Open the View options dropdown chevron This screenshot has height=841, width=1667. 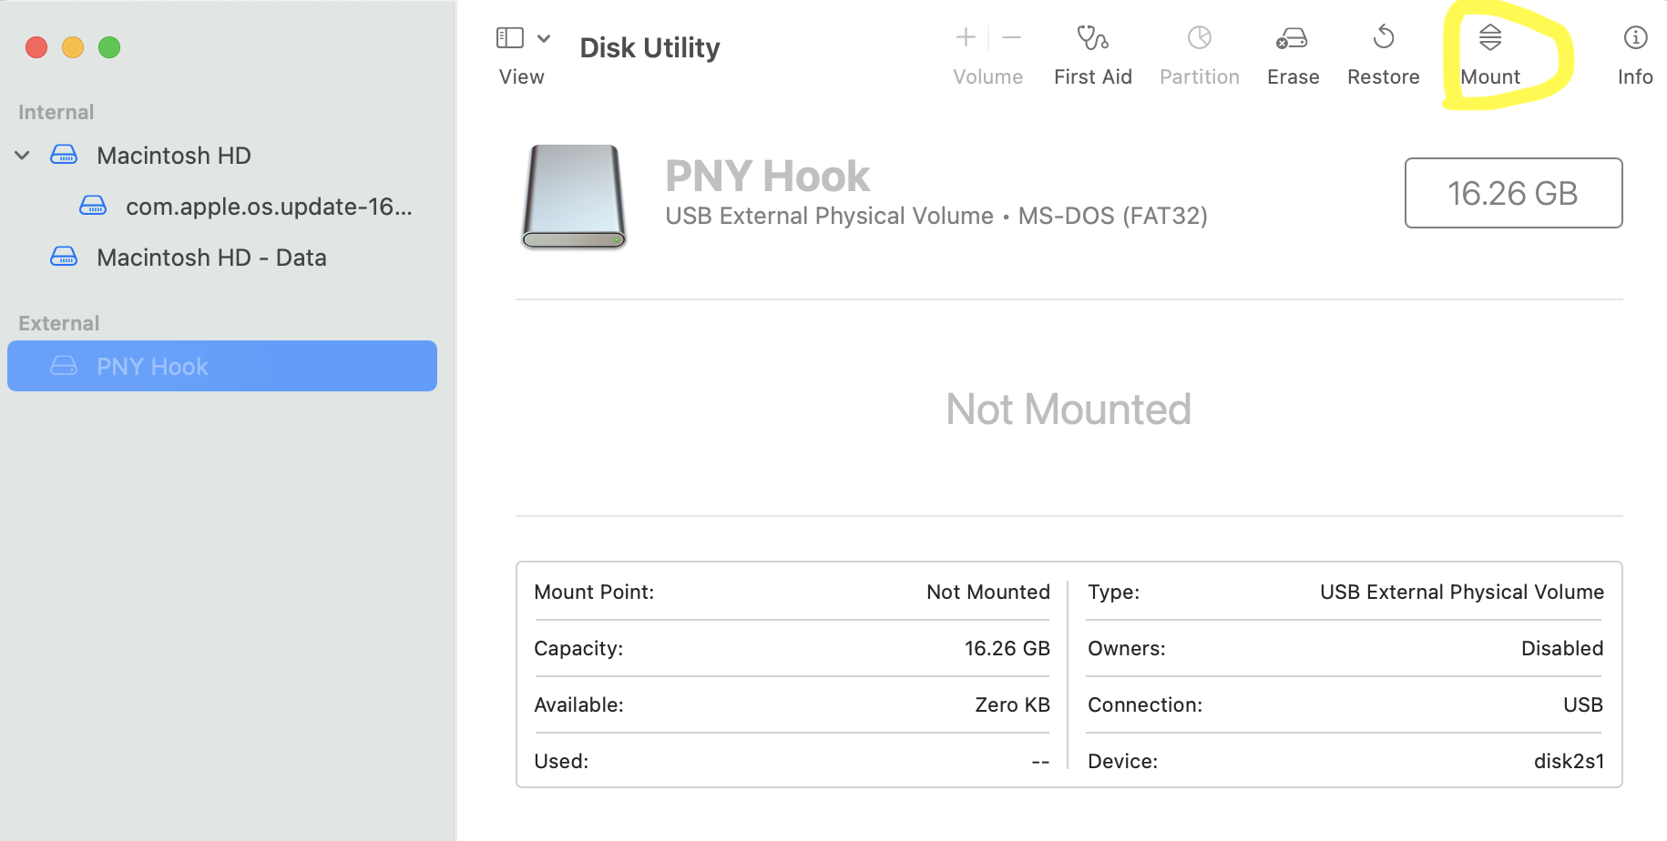[544, 38]
